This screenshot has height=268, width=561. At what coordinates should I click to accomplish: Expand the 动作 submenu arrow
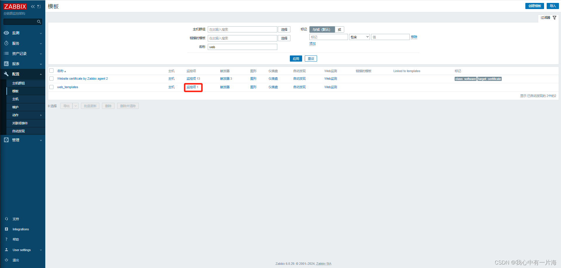tap(41, 115)
